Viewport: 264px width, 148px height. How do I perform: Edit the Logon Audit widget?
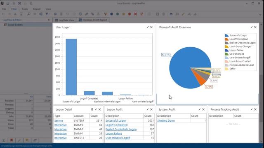click(x=148, y=109)
